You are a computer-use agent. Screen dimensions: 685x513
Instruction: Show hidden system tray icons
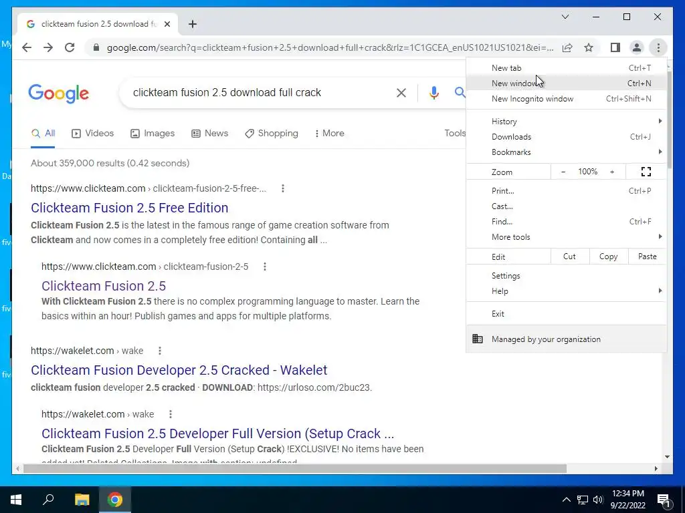tap(566, 500)
